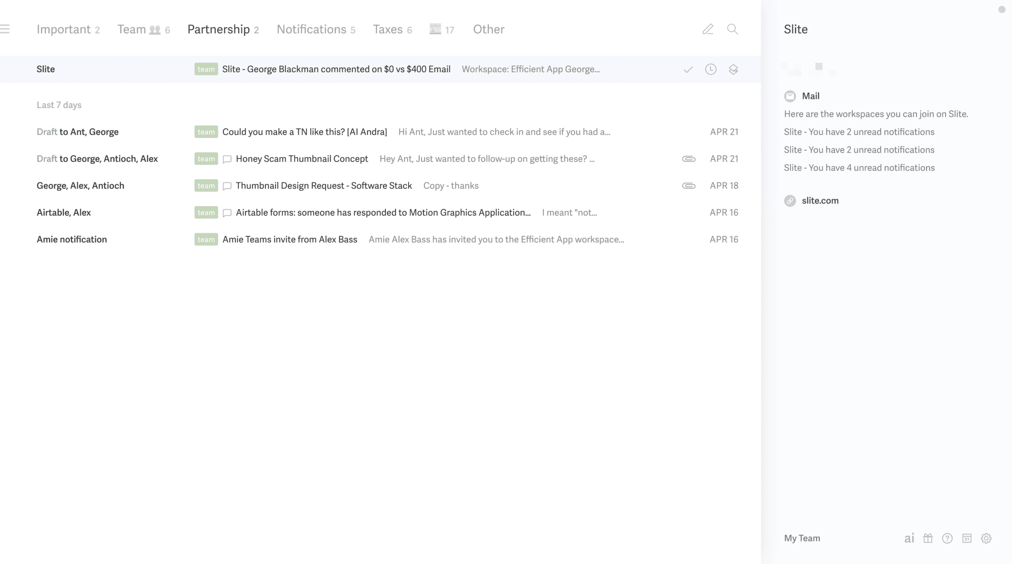The height and width of the screenshot is (564, 1012).
Task: Open the team label on the Amie Teams invite email
Action: point(206,239)
